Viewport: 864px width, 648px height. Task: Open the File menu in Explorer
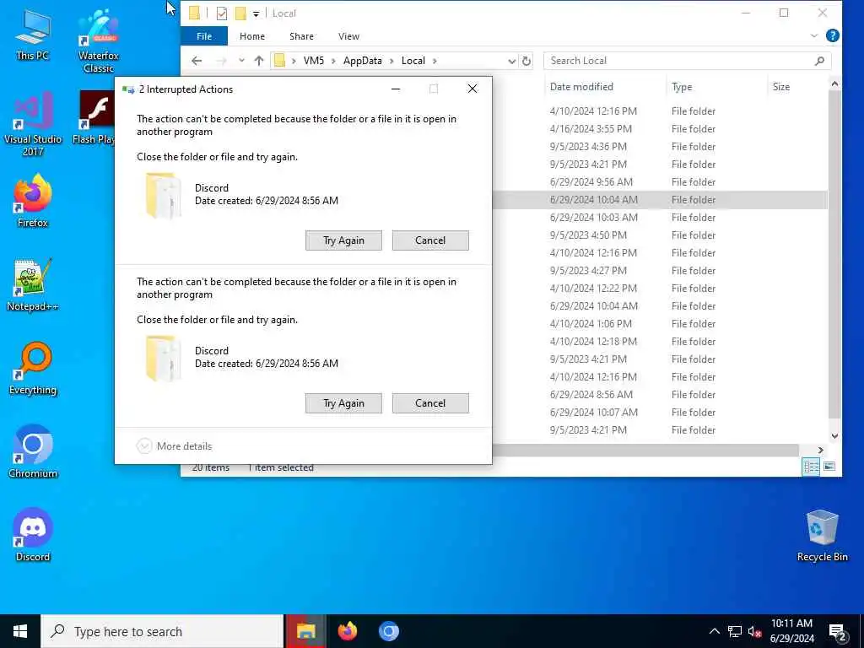pos(204,35)
